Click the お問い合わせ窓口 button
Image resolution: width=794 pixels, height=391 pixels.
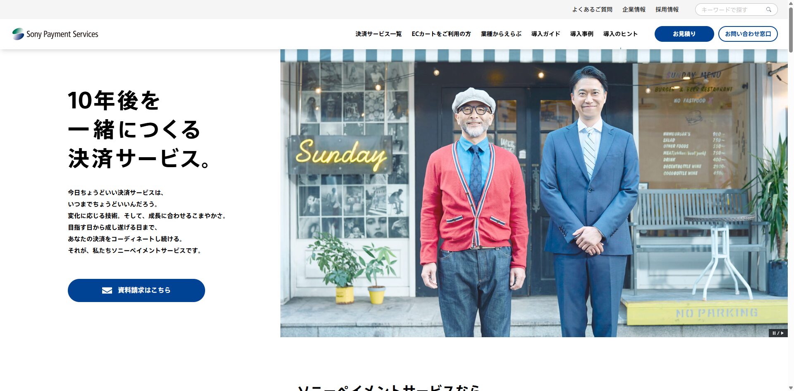(748, 34)
